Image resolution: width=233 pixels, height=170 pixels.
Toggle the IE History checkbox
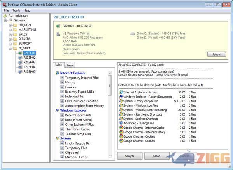coord(62,82)
